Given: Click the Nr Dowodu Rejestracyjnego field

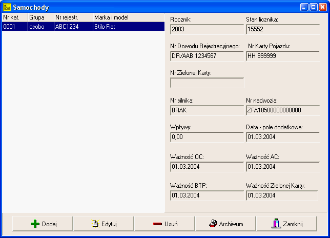Looking at the screenshot, I should [x=207, y=56].
